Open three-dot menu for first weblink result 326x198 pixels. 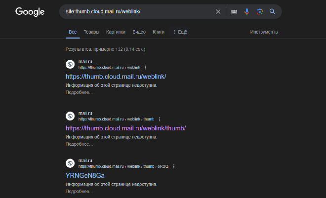(x=145, y=68)
